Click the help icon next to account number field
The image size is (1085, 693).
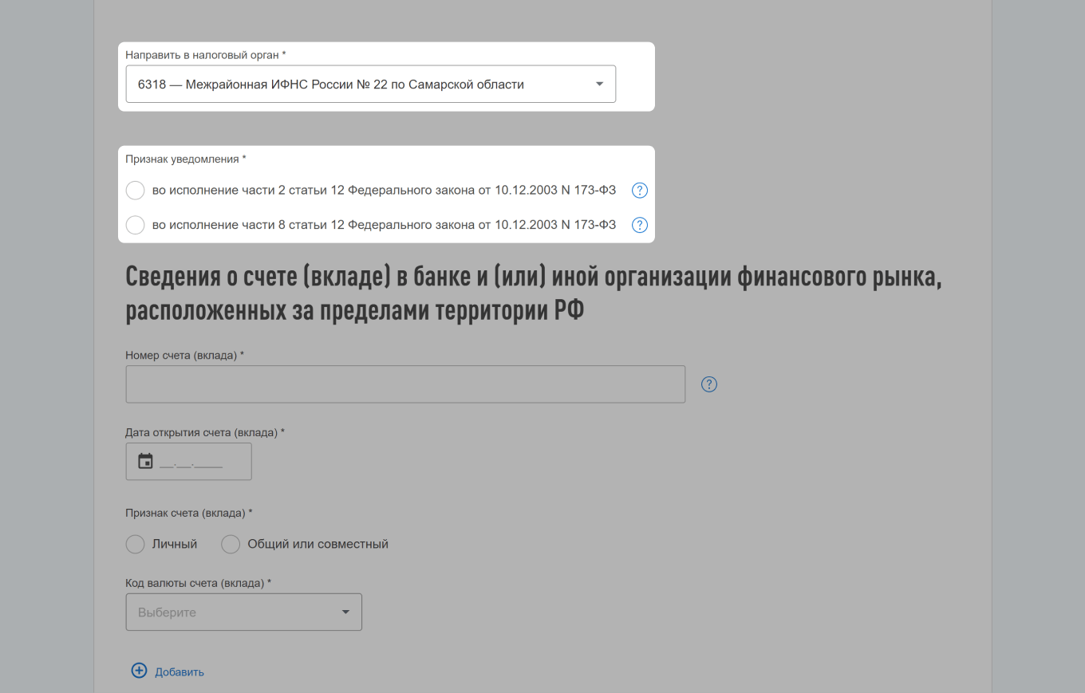708,384
